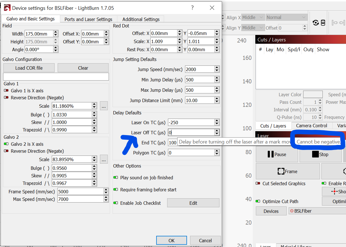
Task: Click the Min Jump Delay field
Action: coord(200,80)
